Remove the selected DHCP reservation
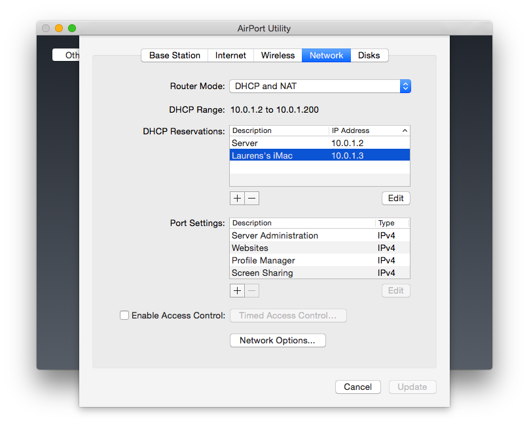The height and width of the screenshot is (422, 529). [252, 198]
